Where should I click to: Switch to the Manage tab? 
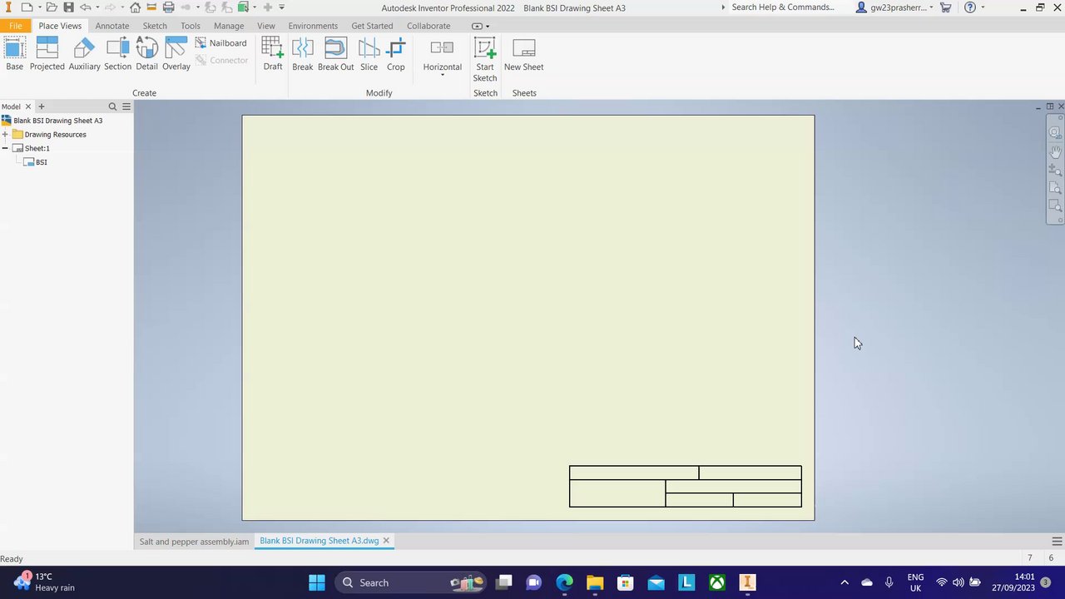coord(229,26)
